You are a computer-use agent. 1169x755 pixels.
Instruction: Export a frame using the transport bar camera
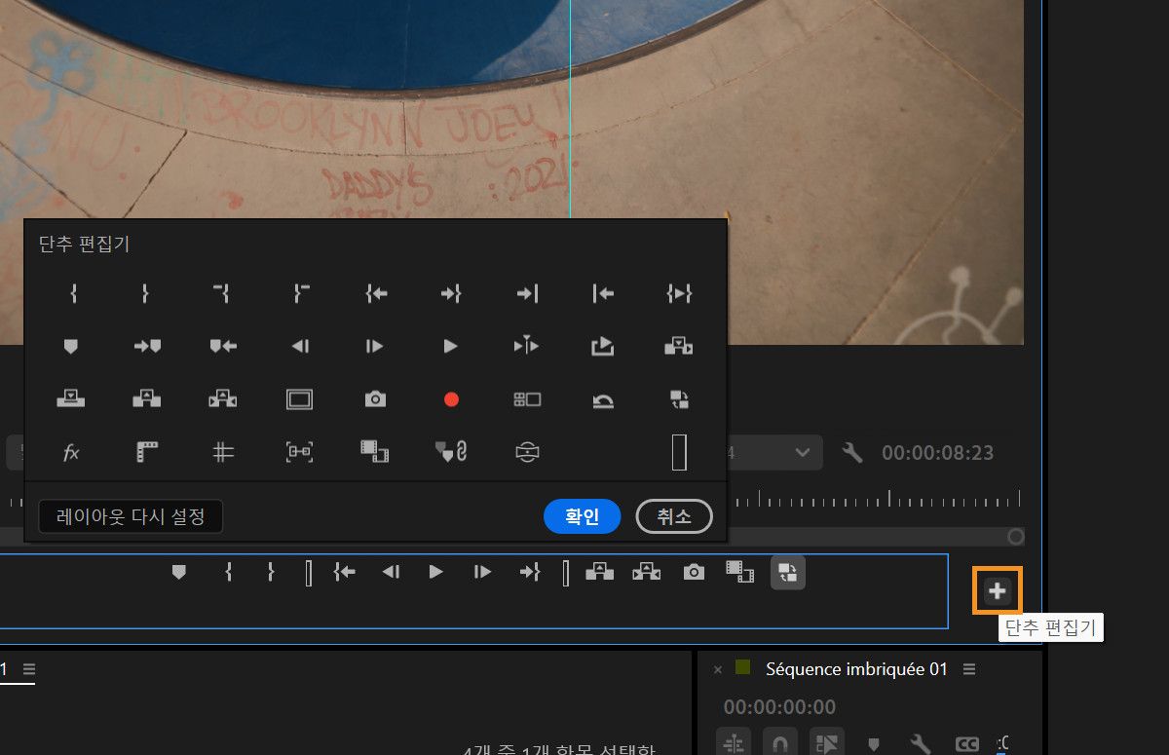tap(694, 572)
